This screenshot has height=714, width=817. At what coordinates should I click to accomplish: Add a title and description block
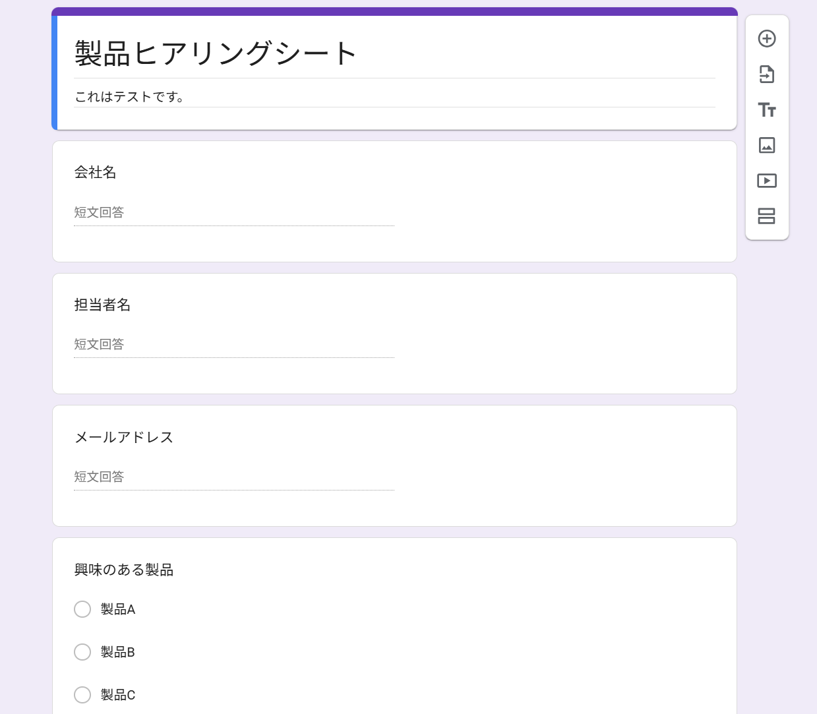tap(767, 110)
